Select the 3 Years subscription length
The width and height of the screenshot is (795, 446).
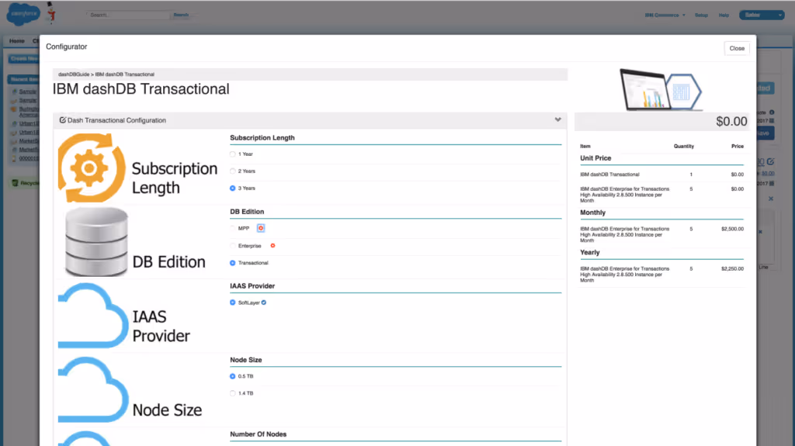232,188
